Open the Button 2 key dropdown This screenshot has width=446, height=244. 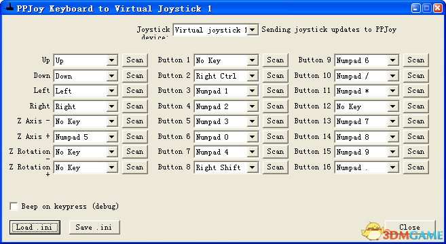[226, 76]
